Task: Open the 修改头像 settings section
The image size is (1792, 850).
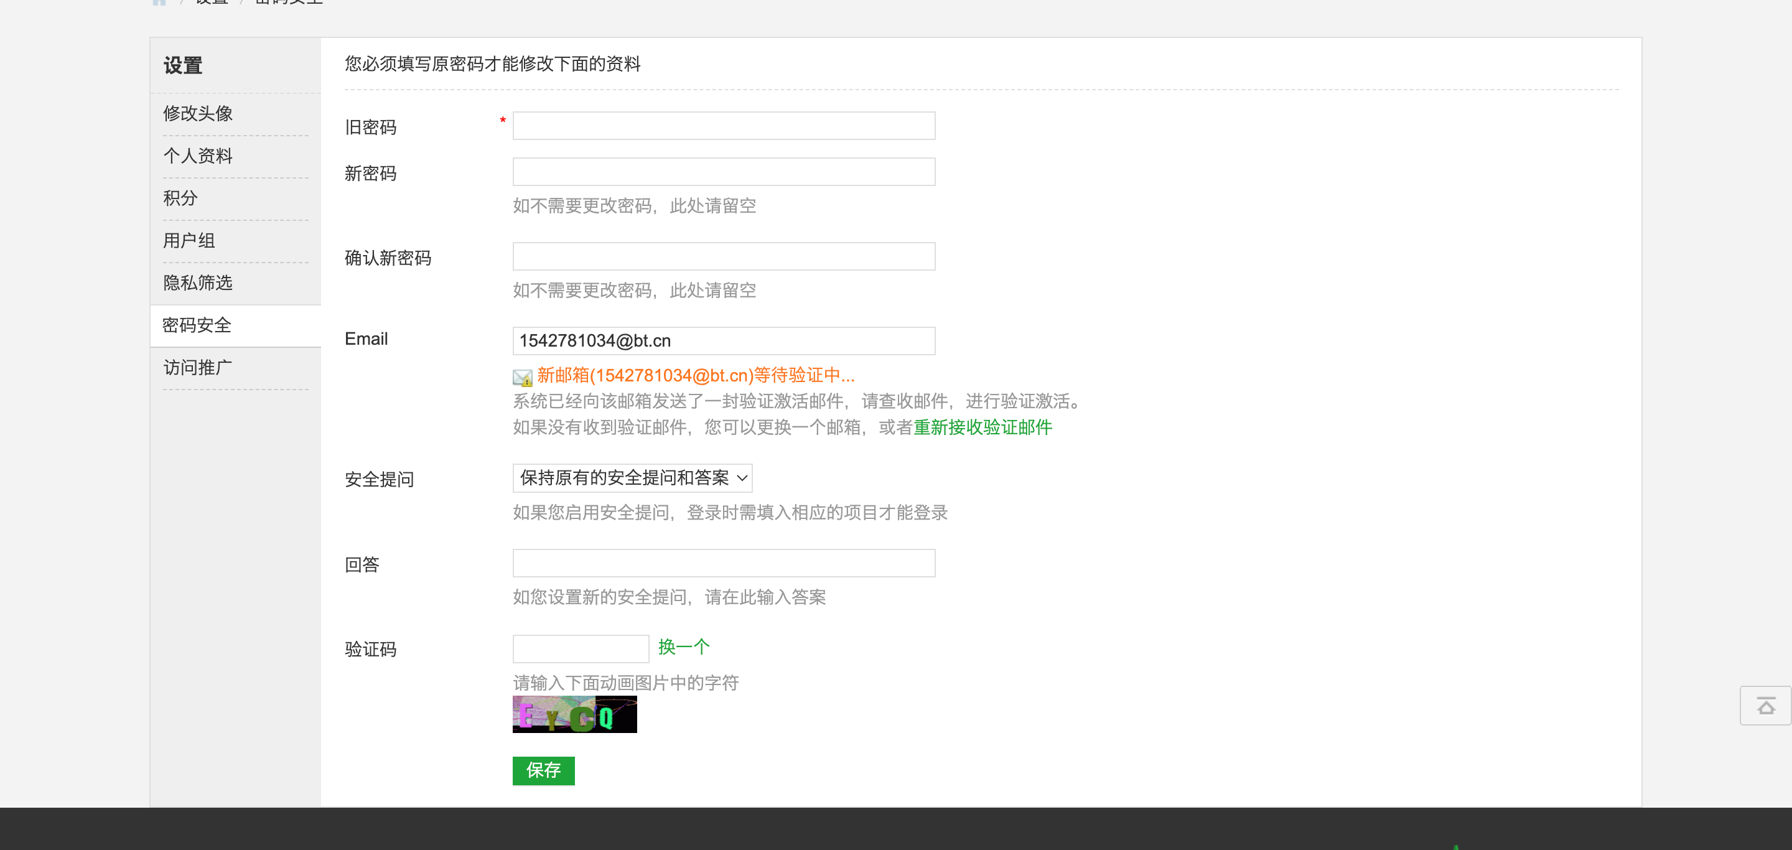Action: tap(198, 113)
